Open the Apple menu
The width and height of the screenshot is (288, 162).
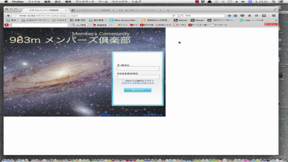tap(6, 2)
